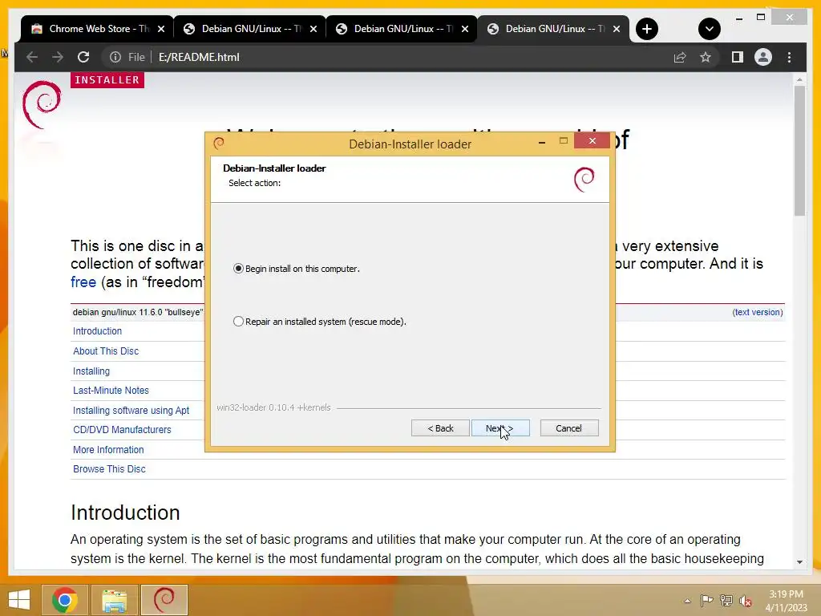Open File Explorer from the taskbar
The image size is (821, 616).
pyautogui.click(x=115, y=600)
